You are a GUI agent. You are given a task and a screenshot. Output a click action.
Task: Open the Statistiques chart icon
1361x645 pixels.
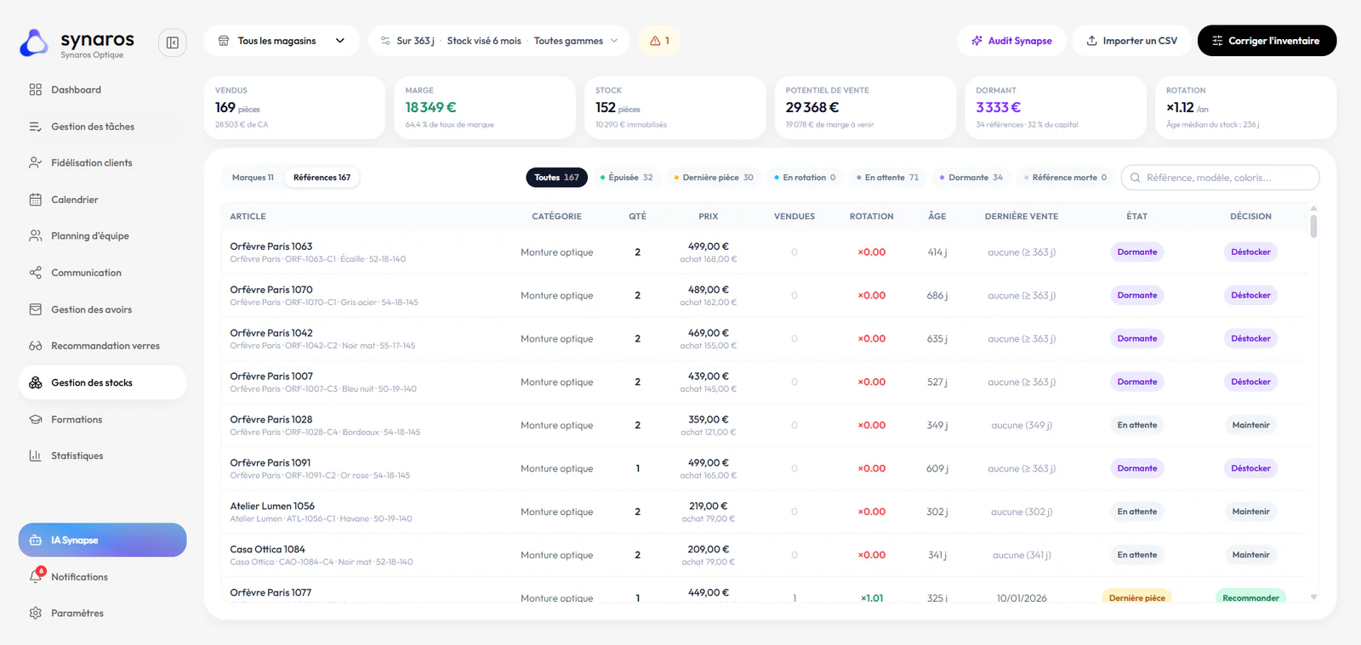35,455
